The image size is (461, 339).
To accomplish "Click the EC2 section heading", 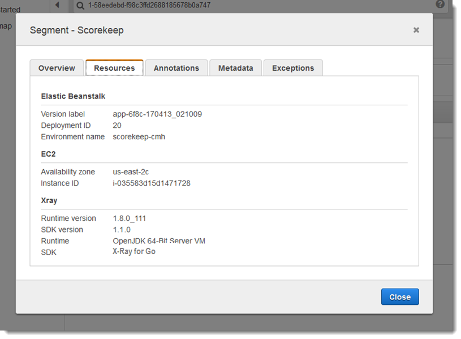I will tap(46, 153).
